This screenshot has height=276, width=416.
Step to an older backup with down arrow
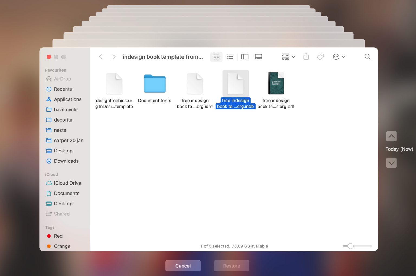coord(391,162)
